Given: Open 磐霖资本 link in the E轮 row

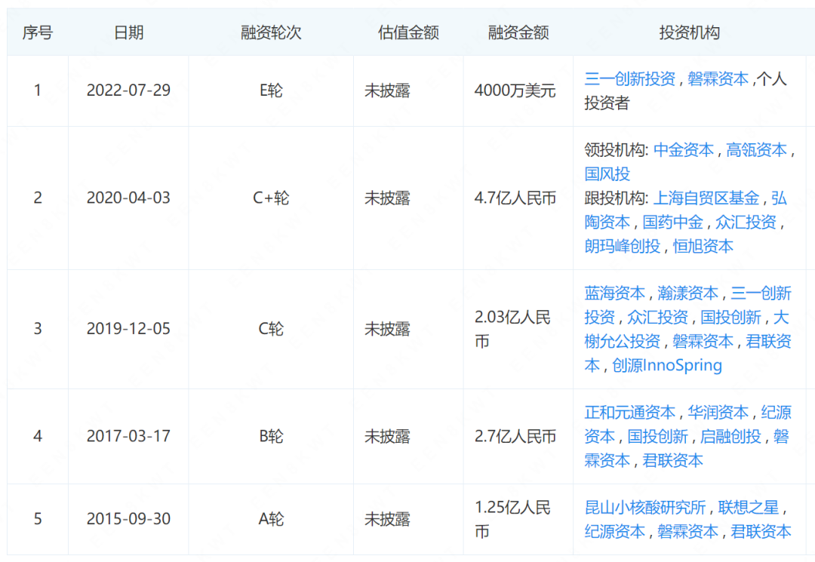Looking at the screenshot, I should [718, 79].
